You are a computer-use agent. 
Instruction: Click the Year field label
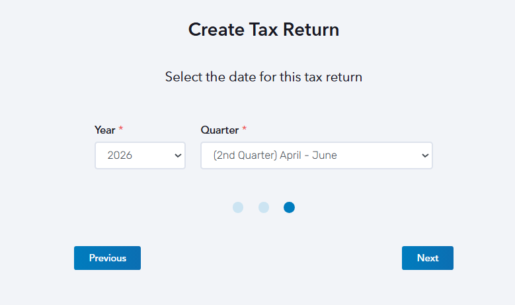[x=104, y=130]
